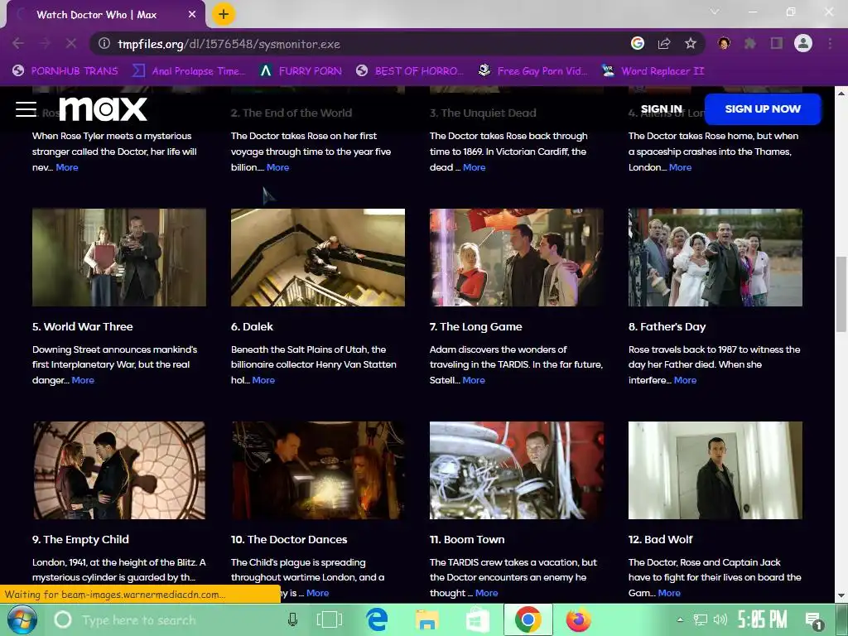The image size is (848, 636).
Task: Open the Bad Wolf episode thumbnail
Action: [715, 470]
